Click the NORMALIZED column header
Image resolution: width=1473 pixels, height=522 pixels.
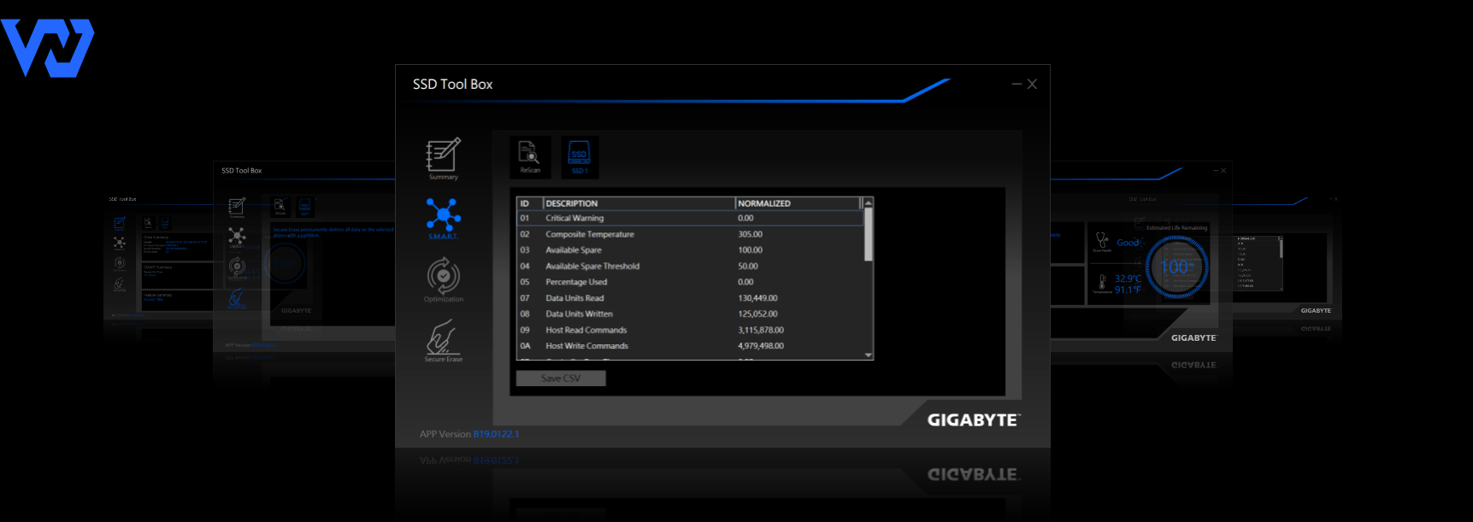[x=798, y=203]
